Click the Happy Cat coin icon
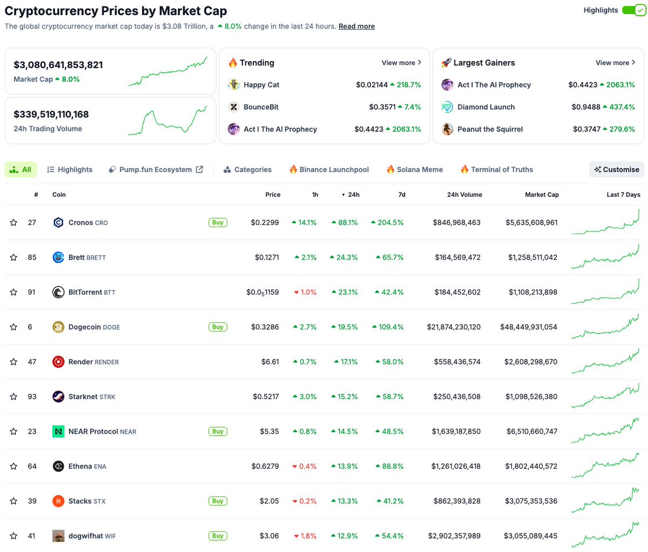 (233, 85)
